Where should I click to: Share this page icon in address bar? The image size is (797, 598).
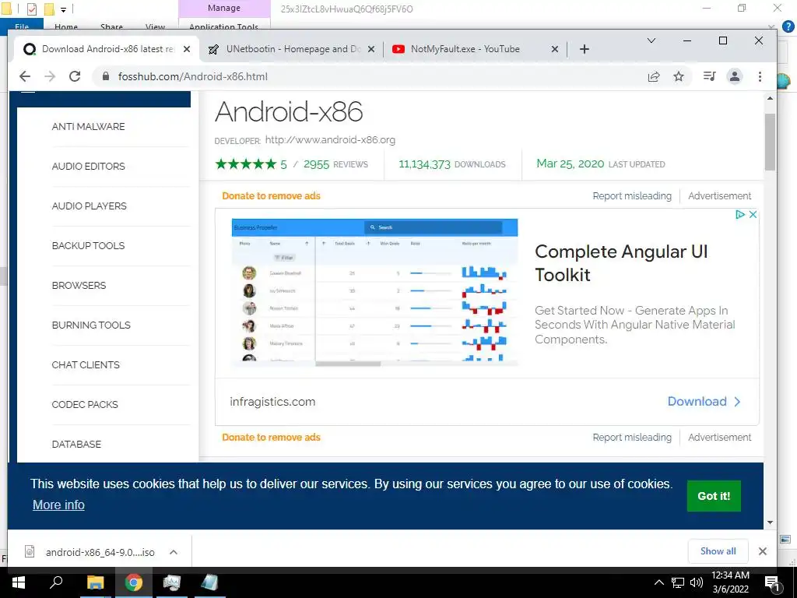[654, 76]
